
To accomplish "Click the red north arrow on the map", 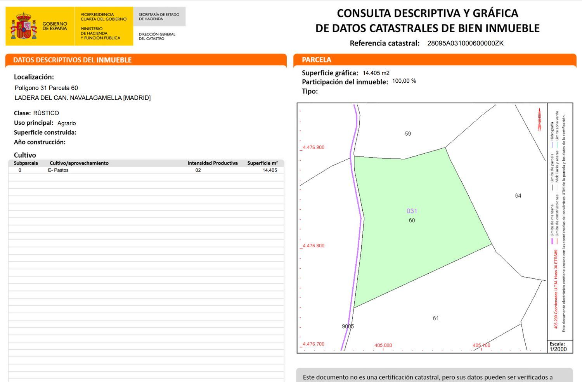I will (x=539, y=120).
